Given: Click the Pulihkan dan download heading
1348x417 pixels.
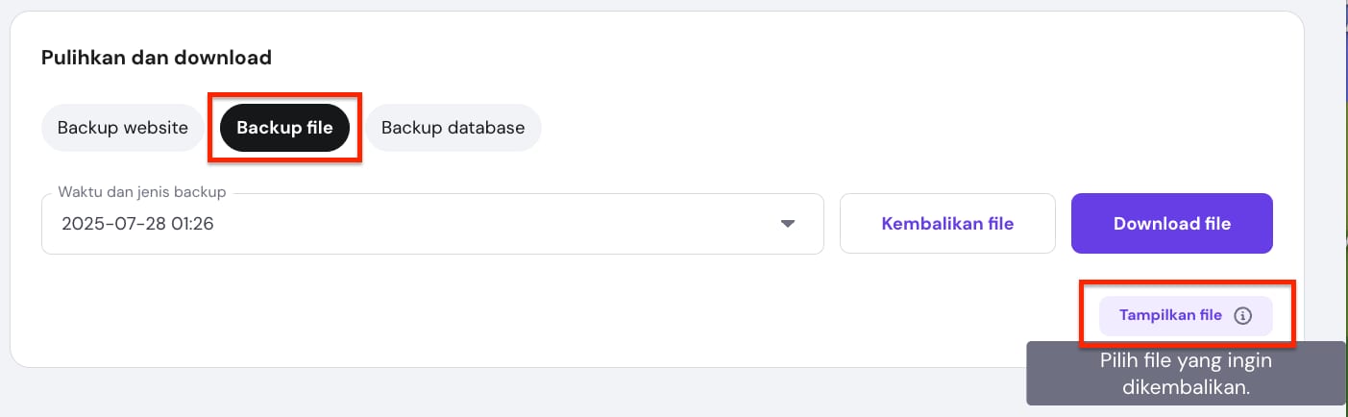Looking at the screenshot, I should (x=157, y=58).
